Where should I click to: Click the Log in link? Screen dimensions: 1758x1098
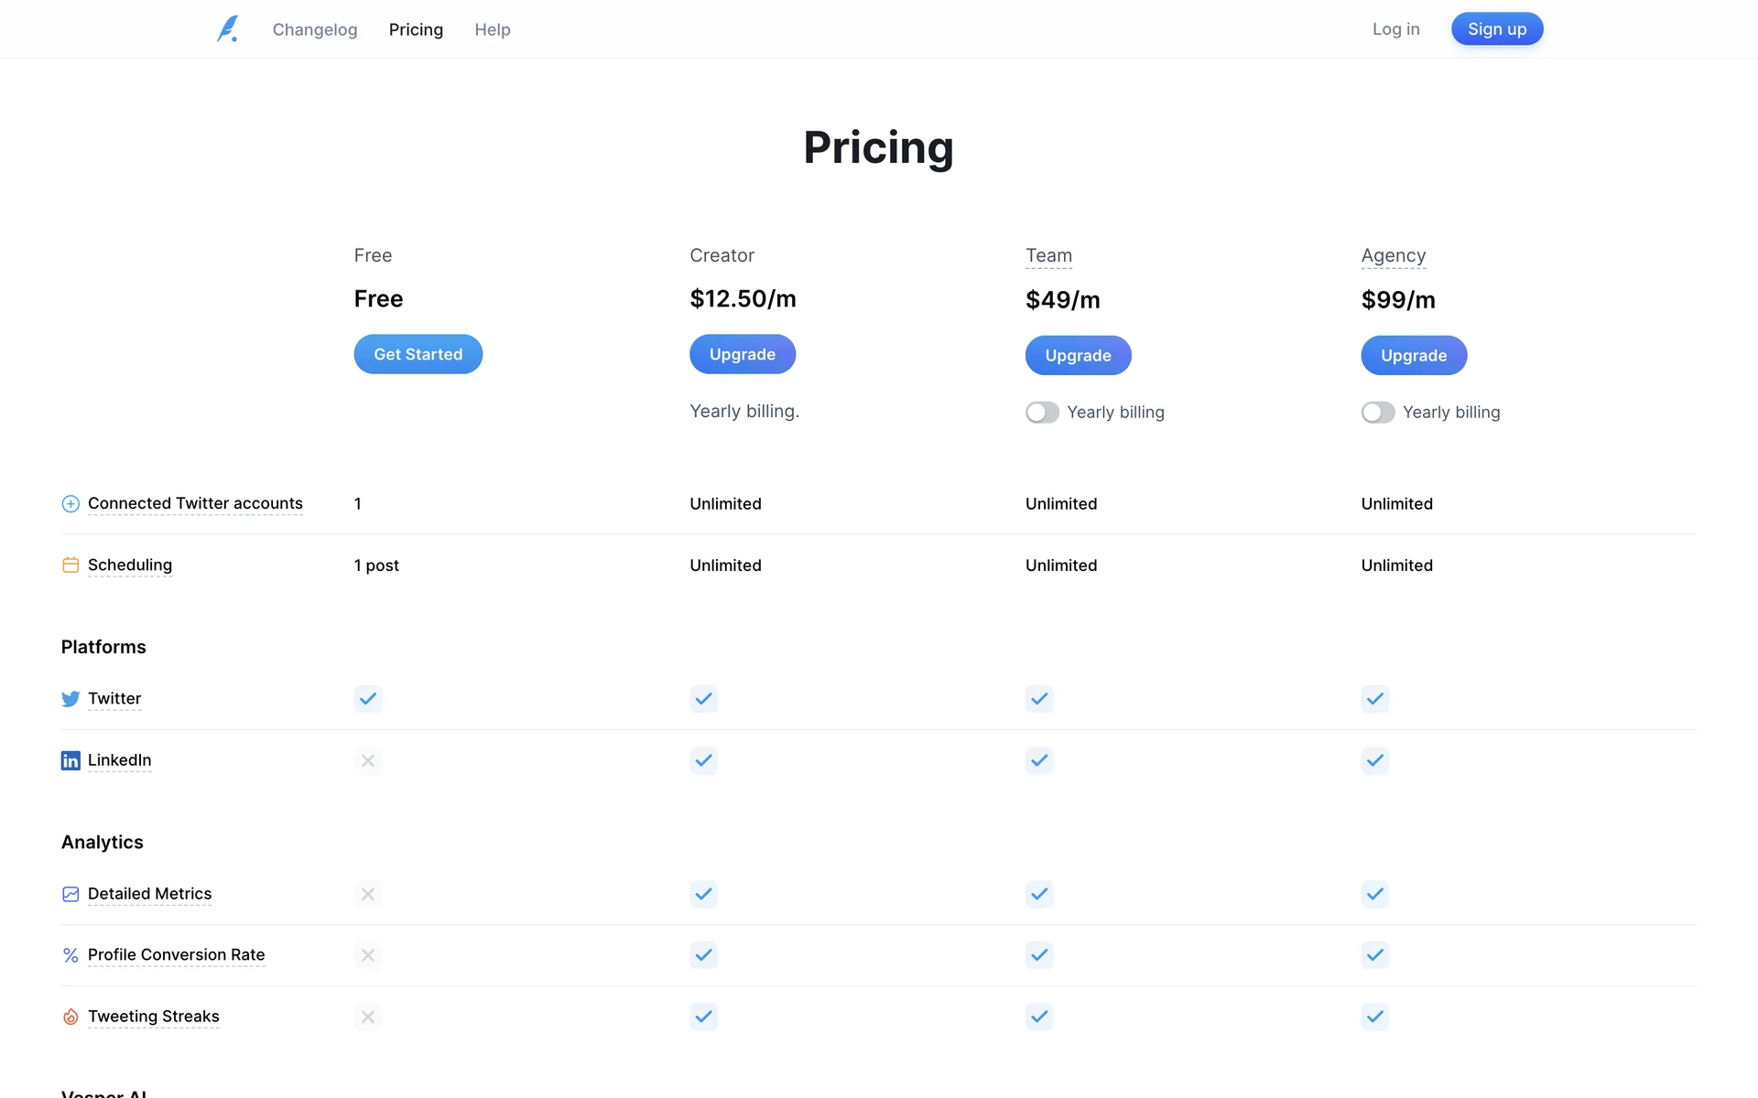(1395, 29)
